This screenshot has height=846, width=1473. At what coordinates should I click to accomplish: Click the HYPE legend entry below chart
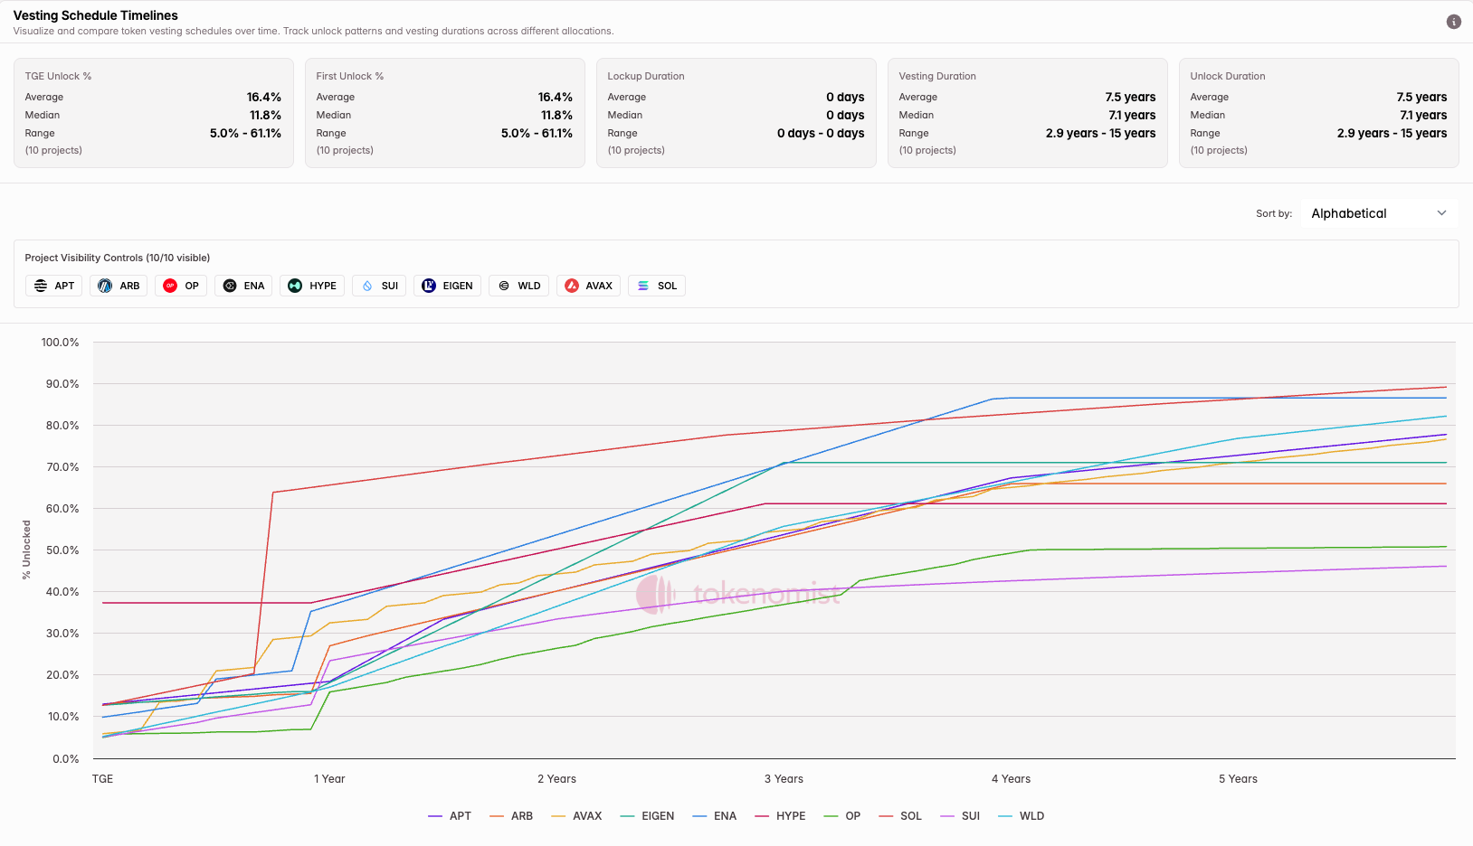(781, 816)
